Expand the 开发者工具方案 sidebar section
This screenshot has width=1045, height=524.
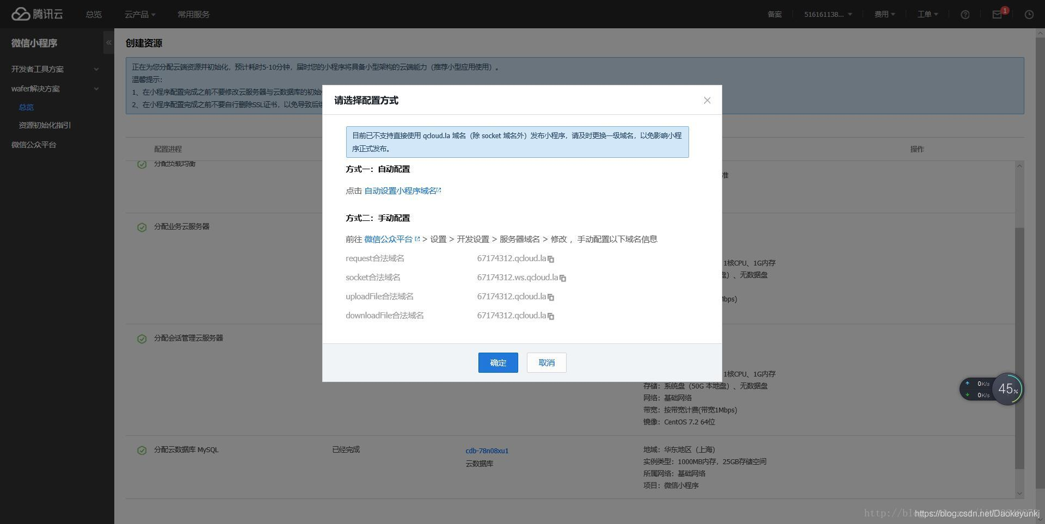coord(54,69)
